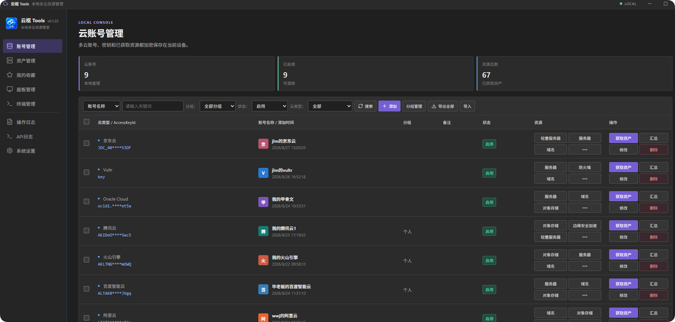Select the 京东云 row checkbox
Image resolution: width=675 pixels, height=322 pixels.
click(x=86, y=143)
